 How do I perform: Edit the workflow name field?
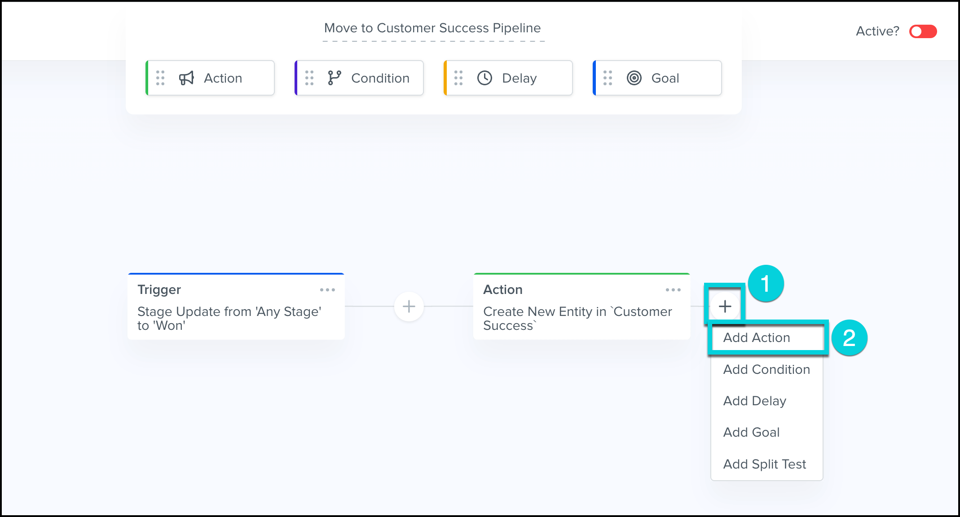point(432,28)
